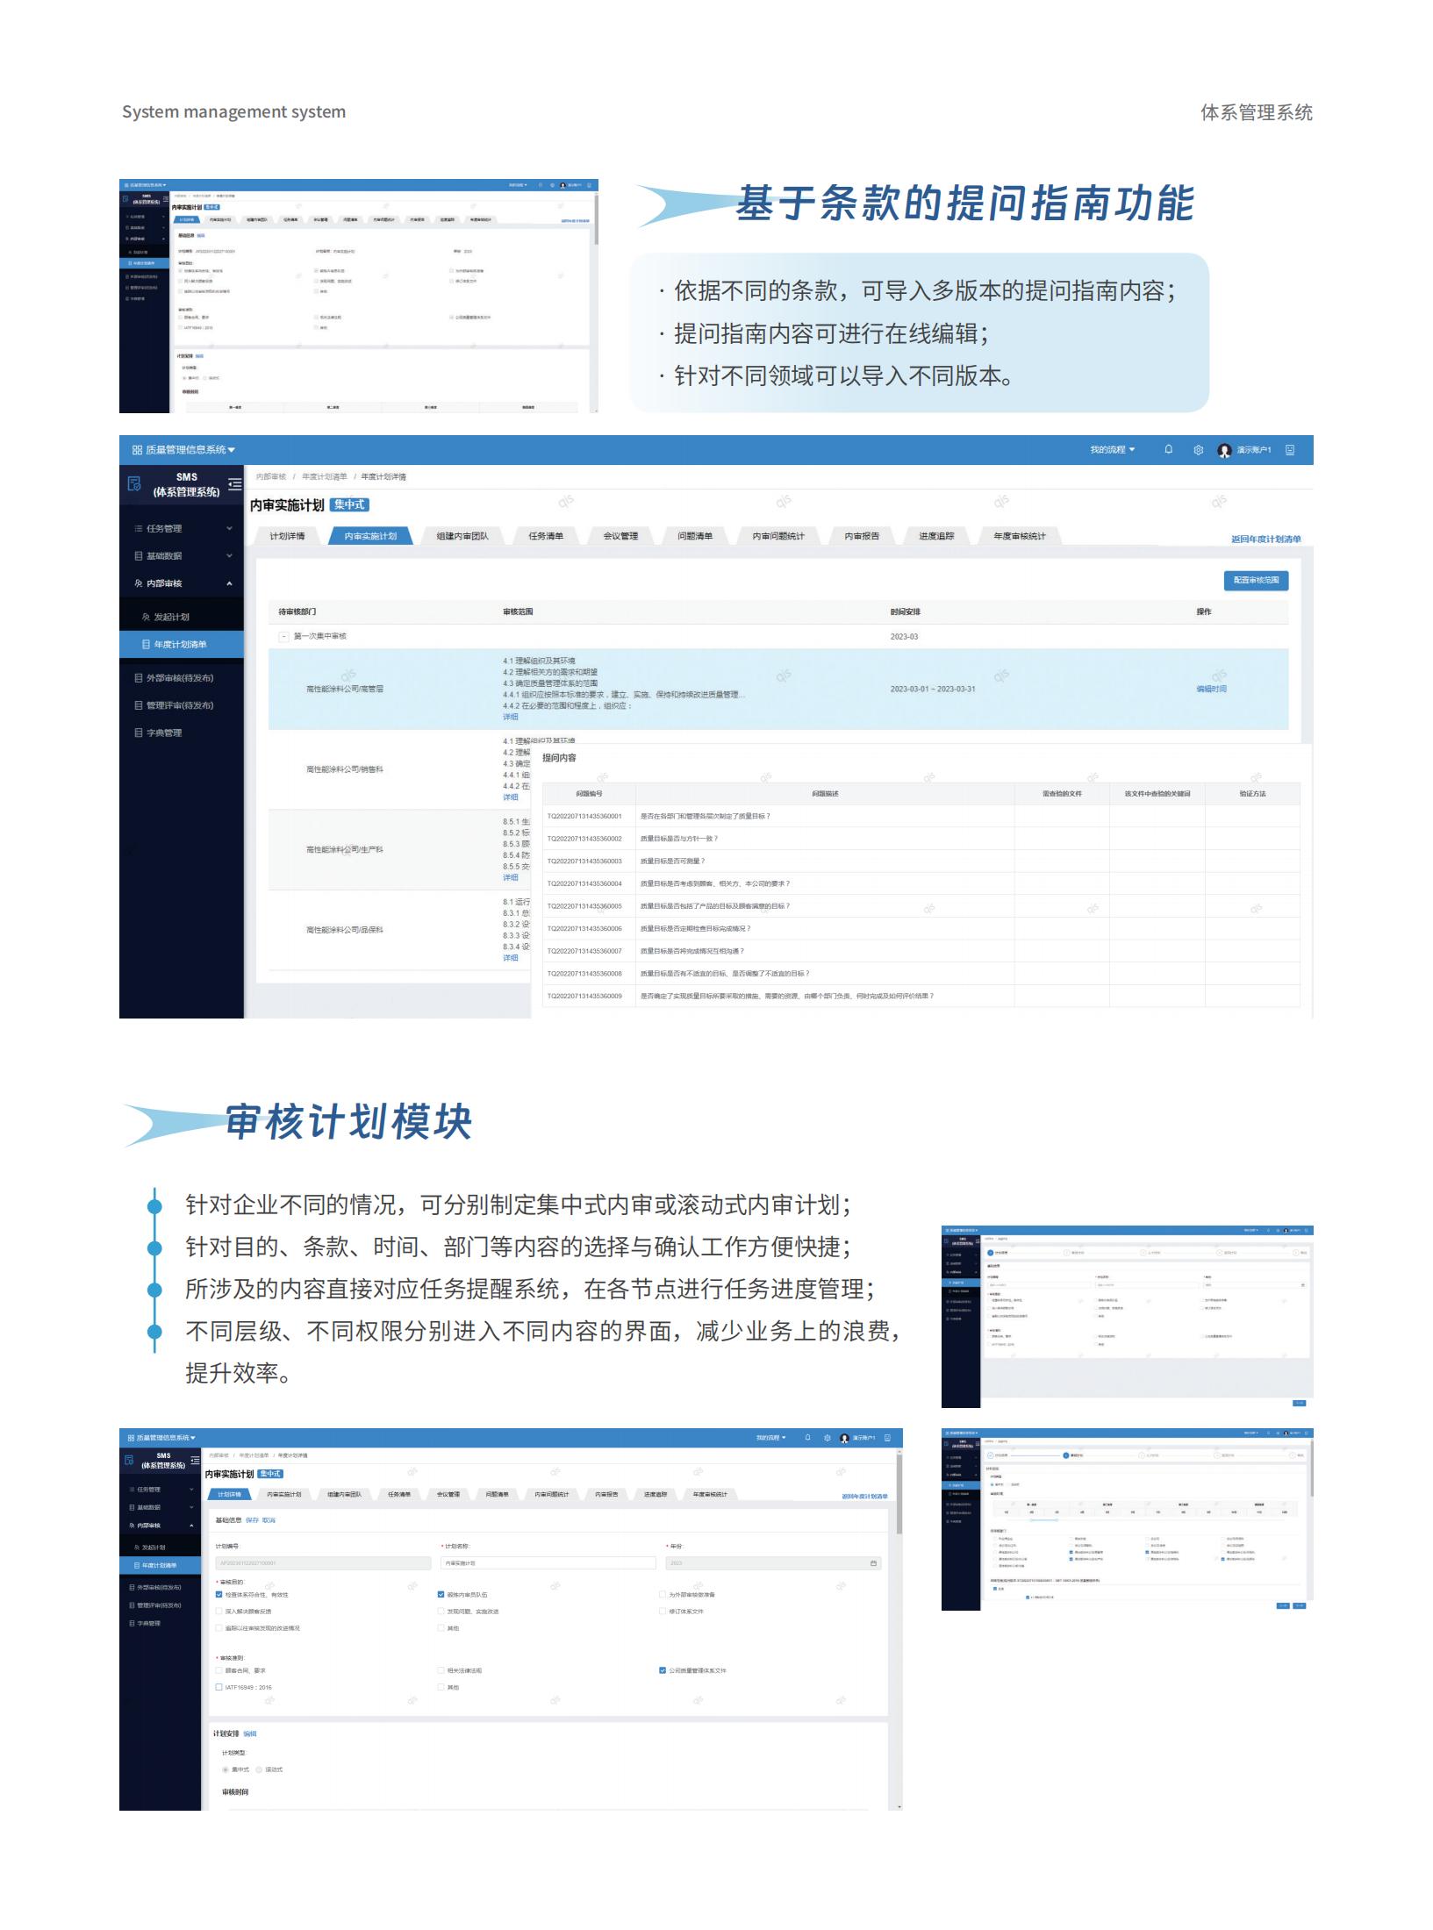Screen dimensions: 1433x1930
Task: Switch to 会议管理 tab in the center screenshot
Action: pos(620,536)
